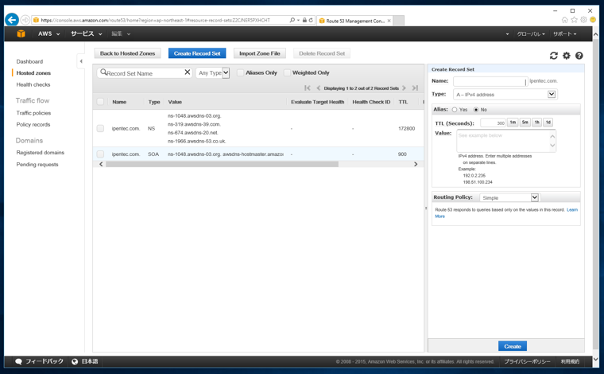Go to first page of record sets

pos(307,88)
